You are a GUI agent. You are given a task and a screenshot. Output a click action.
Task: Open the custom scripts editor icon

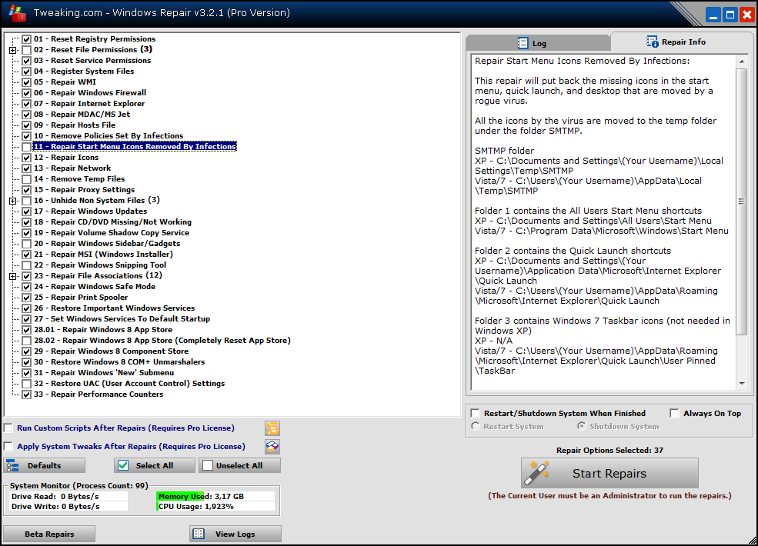coord(272,428)
